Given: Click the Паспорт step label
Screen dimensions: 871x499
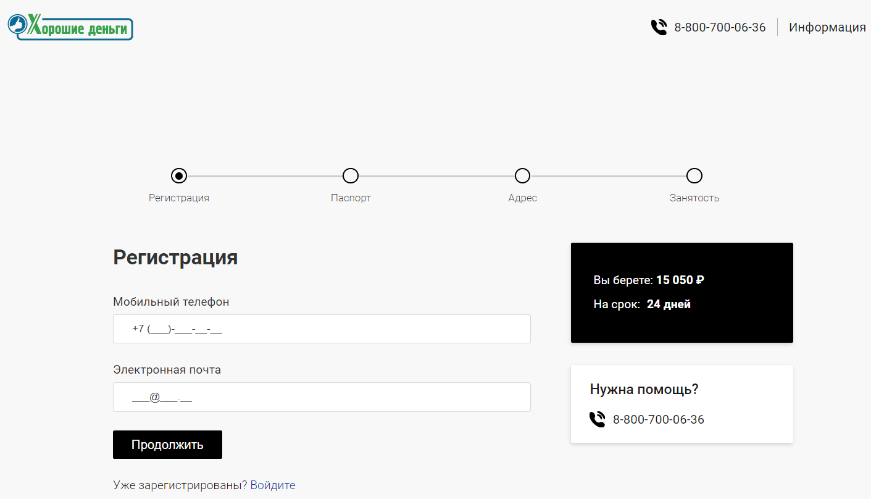Looking at the screenshot, I should (x=351, y=198).
